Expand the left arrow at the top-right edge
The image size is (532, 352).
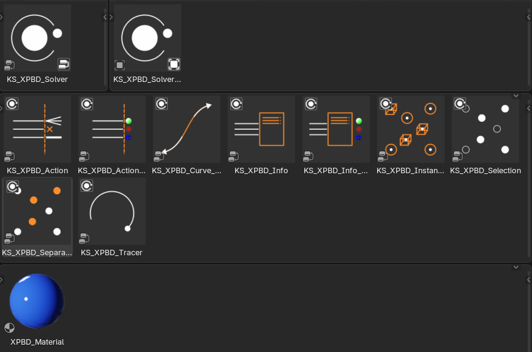pyautogui.click(x=528, y=17)
